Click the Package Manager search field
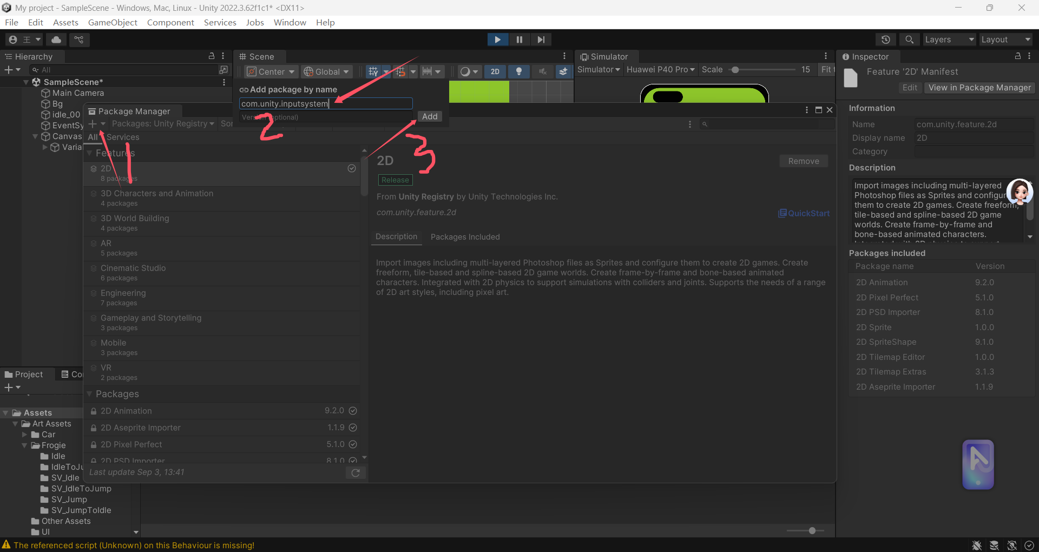Screen dimensions: 1039x552 (x=767, y=124)
